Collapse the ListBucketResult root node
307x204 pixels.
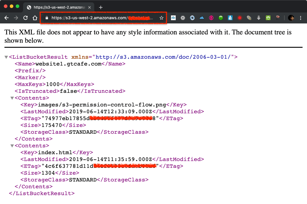click(6, 57)
